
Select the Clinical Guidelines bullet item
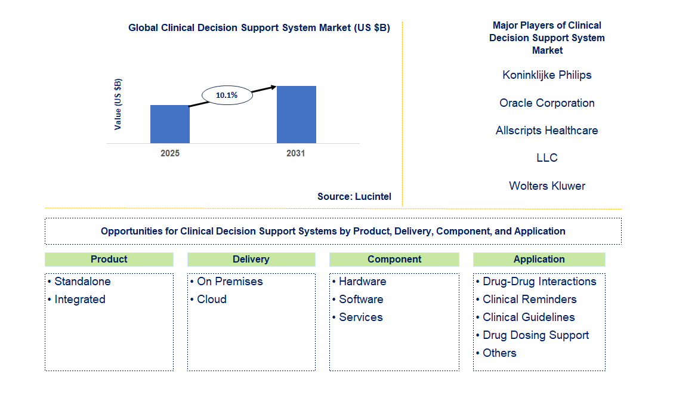(x=525, y=317)
